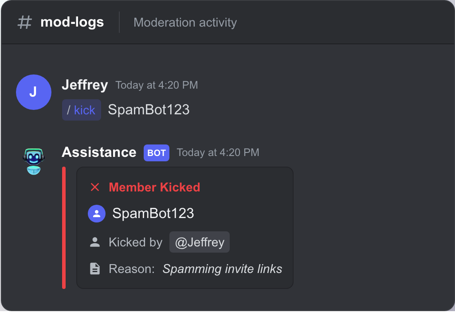Click the red accent bar on the embed

pos(64,227)
